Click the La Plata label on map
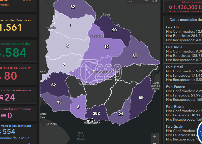This screenshot has width=202, height=144. pos(51,124)
